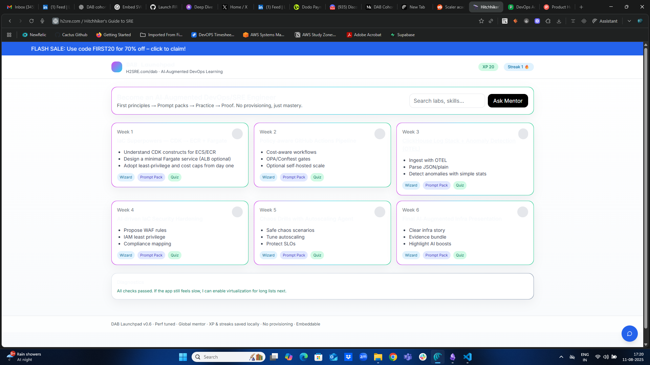
Task: Open Visual Studio Code from taskbar
Action: tap(468, 357)
